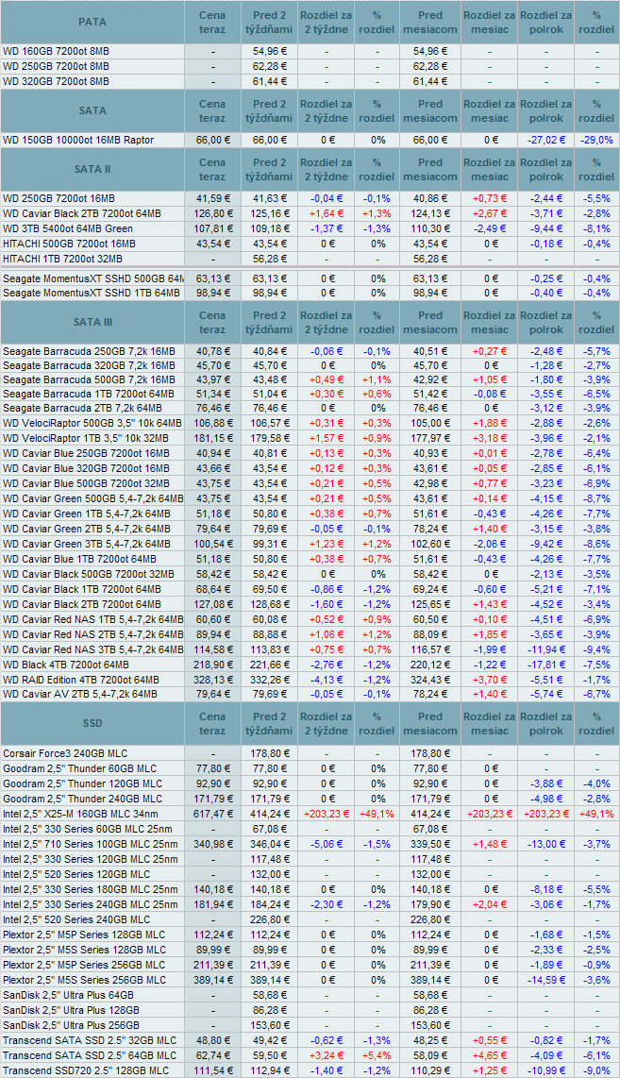The height and width of the screenshot is (1078, 620).
Task: Click the SATA II section header
Action: coord(92,170)
